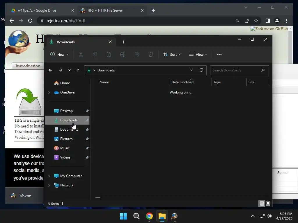Show hidden system tray icons
The image size is (298, 223).
253,216
